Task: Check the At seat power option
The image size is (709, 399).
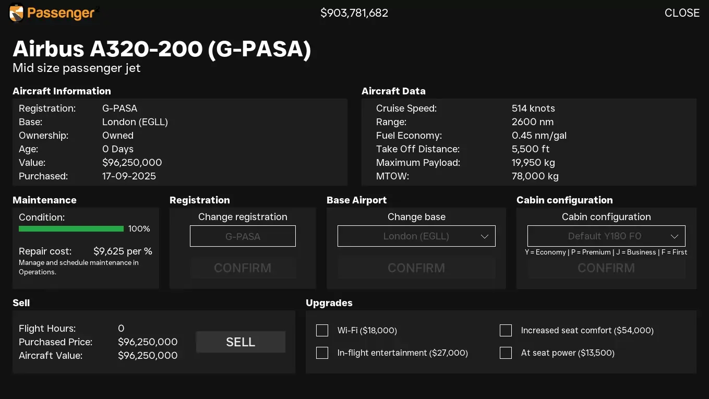Action: (506, 353)
